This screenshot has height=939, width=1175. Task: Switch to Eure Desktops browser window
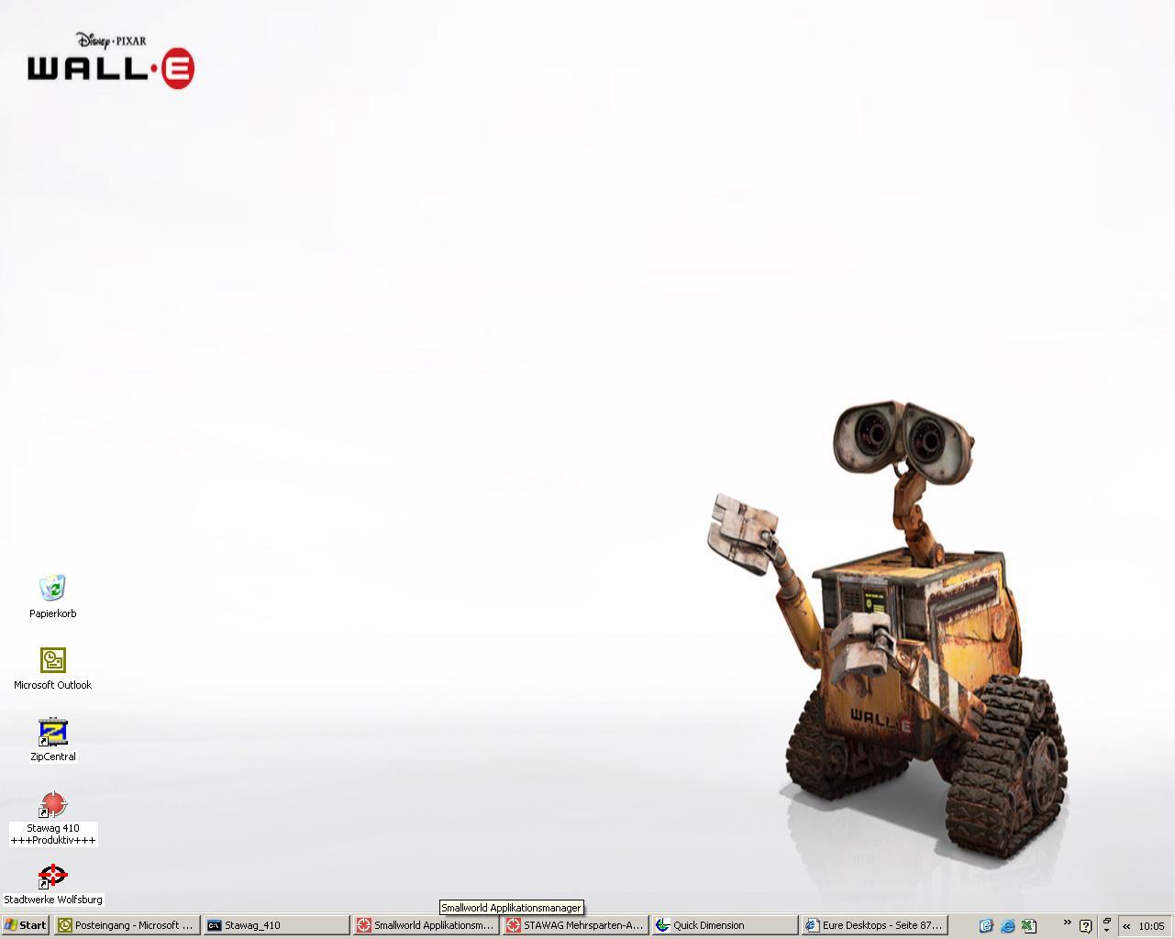click(874, 925)
